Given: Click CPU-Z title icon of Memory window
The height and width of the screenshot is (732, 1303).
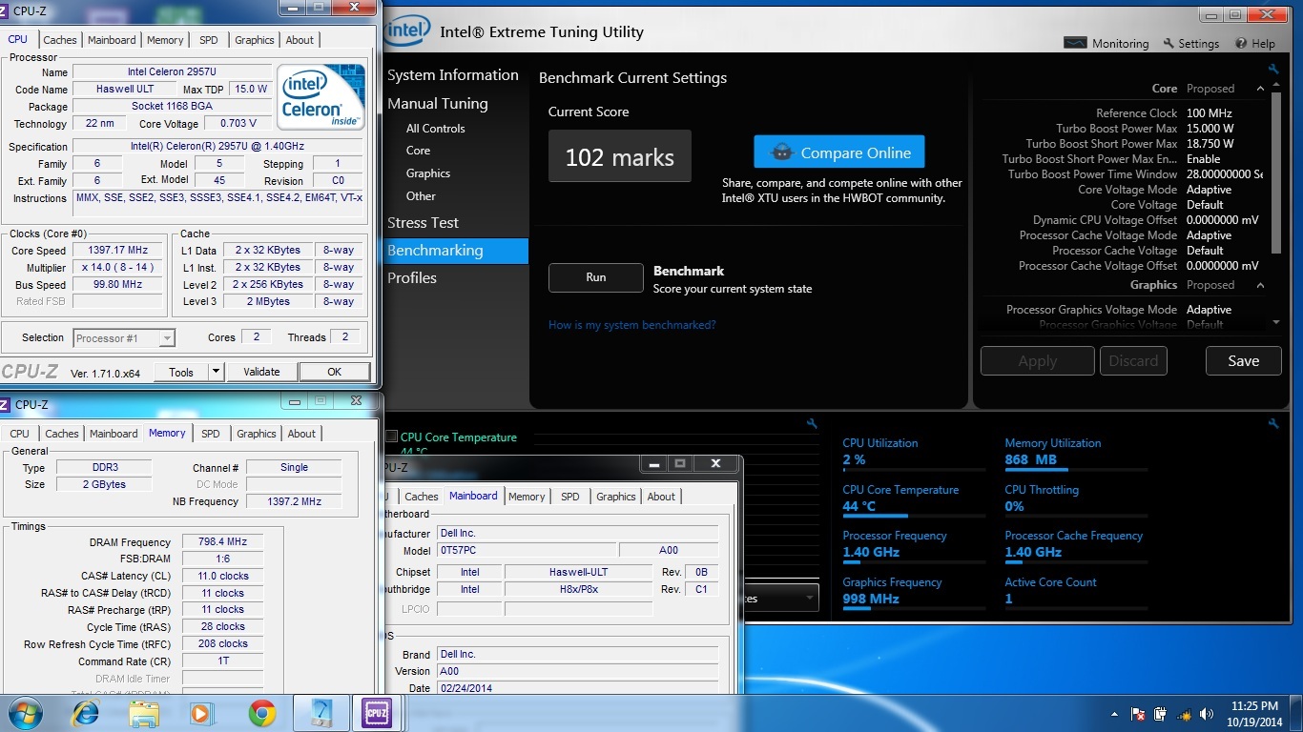Looking at the screenshot, I should coord(6,404).
